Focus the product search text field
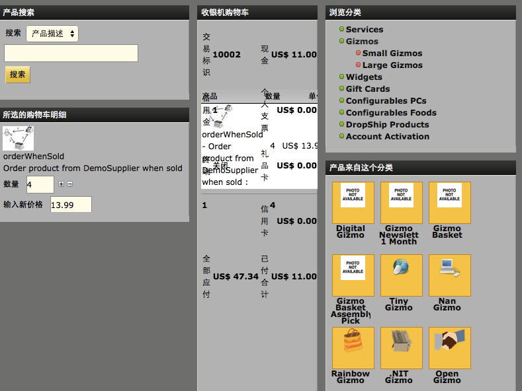Screen dimensions: 522x391 (x=71, y=53)
